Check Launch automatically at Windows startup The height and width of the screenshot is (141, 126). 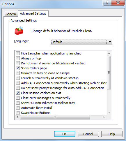(x=18, y=78)
